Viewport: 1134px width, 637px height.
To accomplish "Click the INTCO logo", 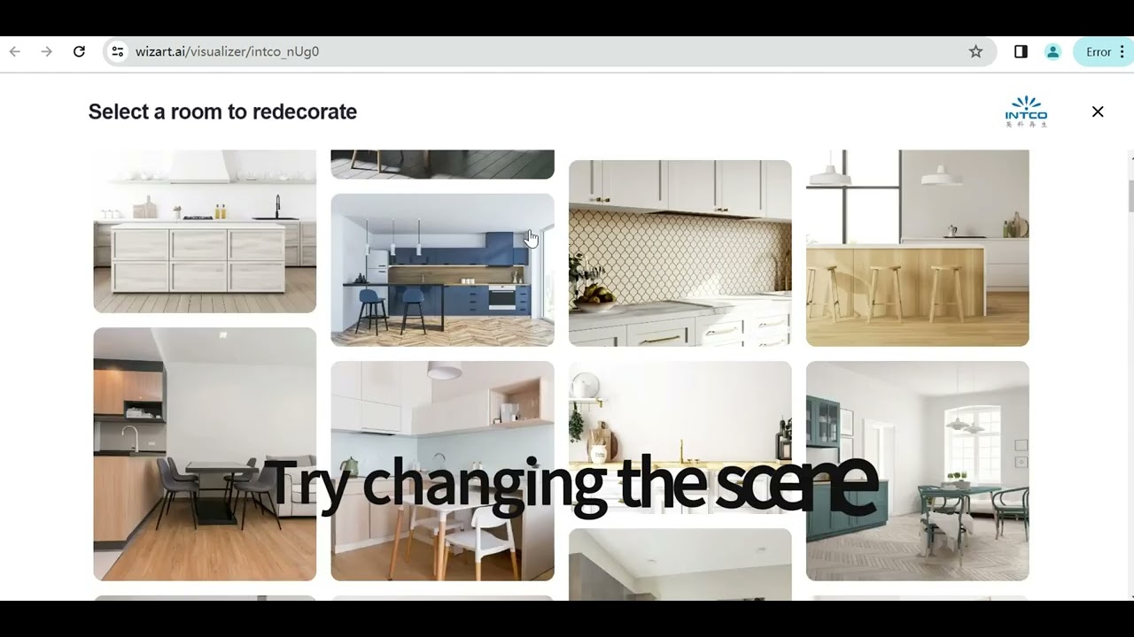I will click(1026, 111).
